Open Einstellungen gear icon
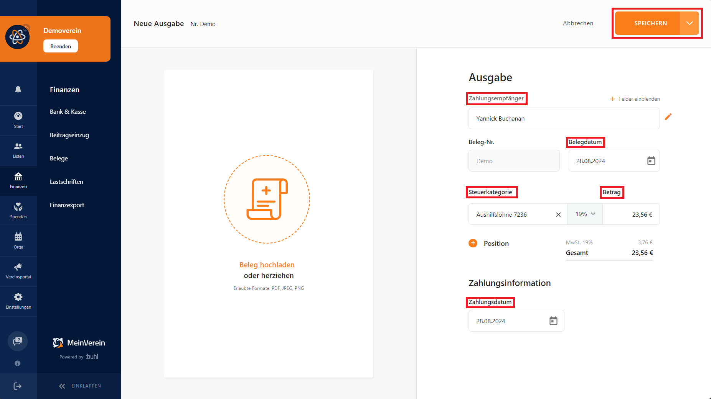Image resolution: width=711 pixels, height=399 pixels. coord(18,297)
